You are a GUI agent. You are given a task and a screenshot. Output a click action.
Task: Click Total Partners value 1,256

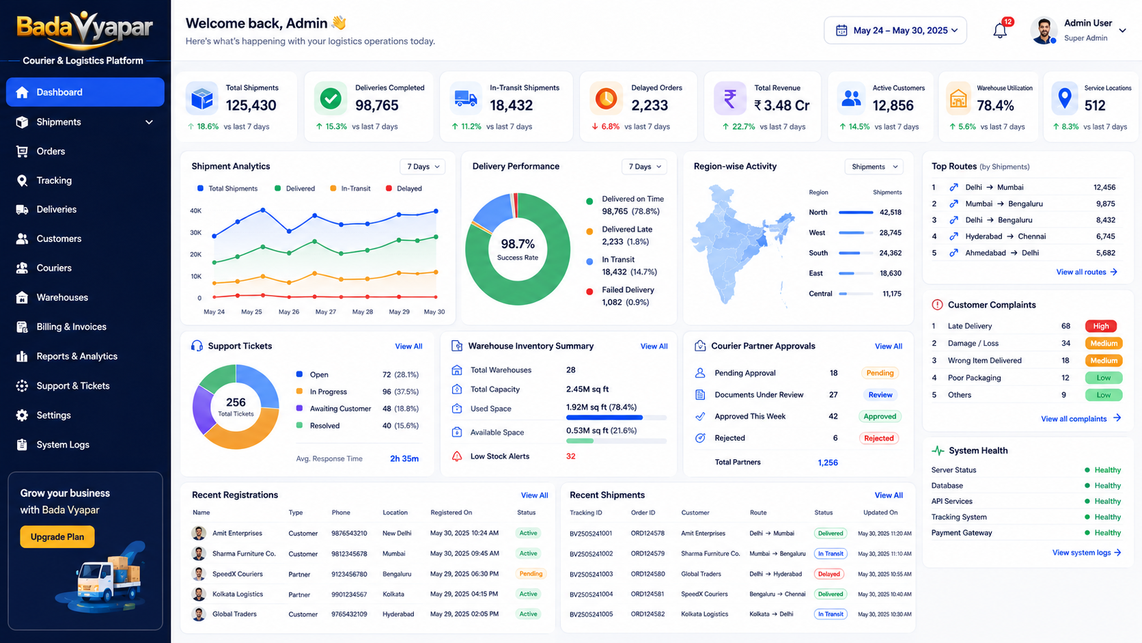[x=828, y=463]
